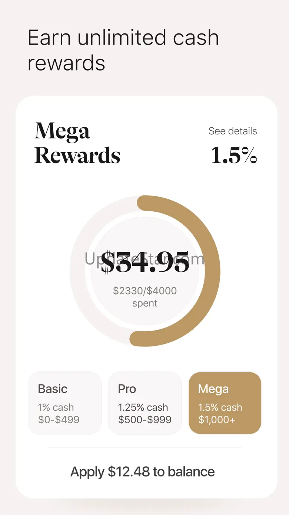The image size is (289, 515).
Task: Click the word spent inside the ring
Action: 145,303
